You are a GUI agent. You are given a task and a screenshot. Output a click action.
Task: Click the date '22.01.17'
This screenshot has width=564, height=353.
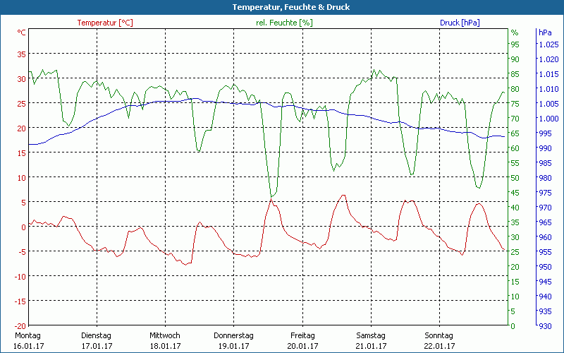439,346
